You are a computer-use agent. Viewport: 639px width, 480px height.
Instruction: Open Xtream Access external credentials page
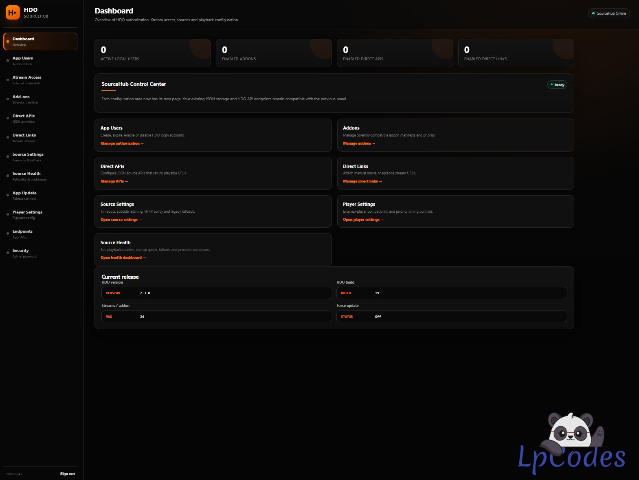click(40, 80)
